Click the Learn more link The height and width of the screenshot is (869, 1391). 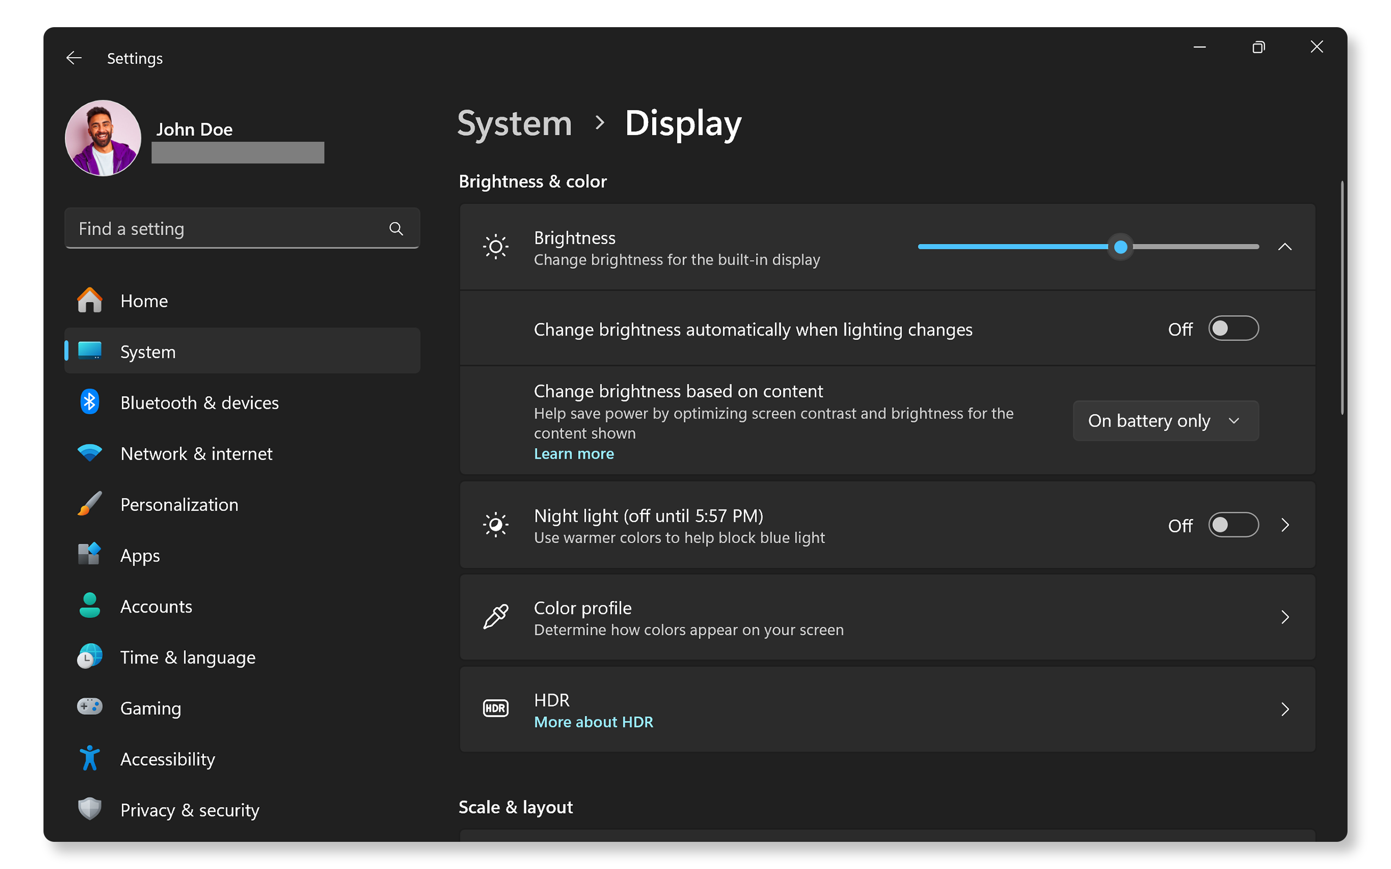pyautogui.click(x=574, y=454)
